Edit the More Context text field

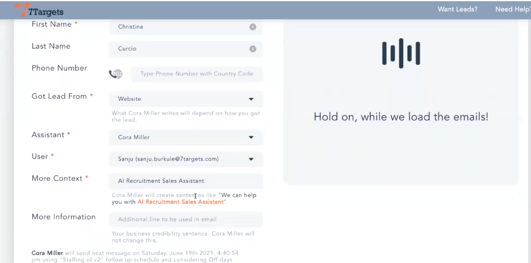point(185,181)
